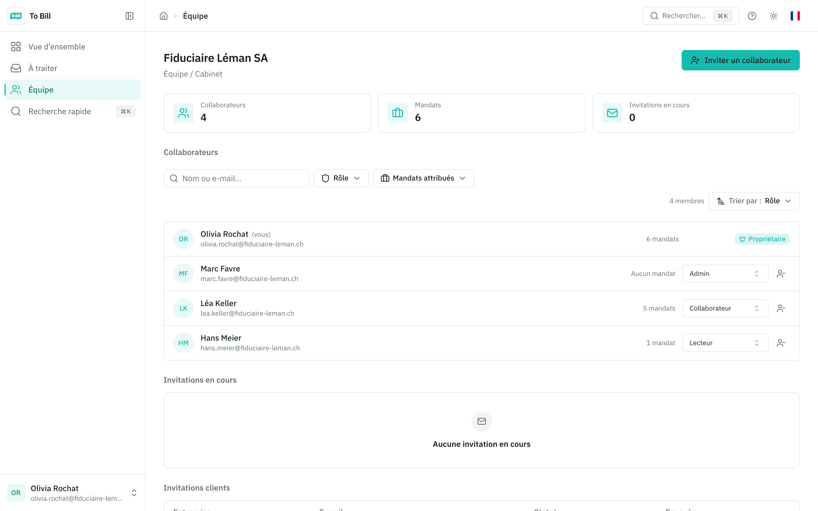Image resolution: width=818 pixels, height=511 pixels.
Task: Click Olivia Rochat's 6 mandats text
Action: point(662,239)
